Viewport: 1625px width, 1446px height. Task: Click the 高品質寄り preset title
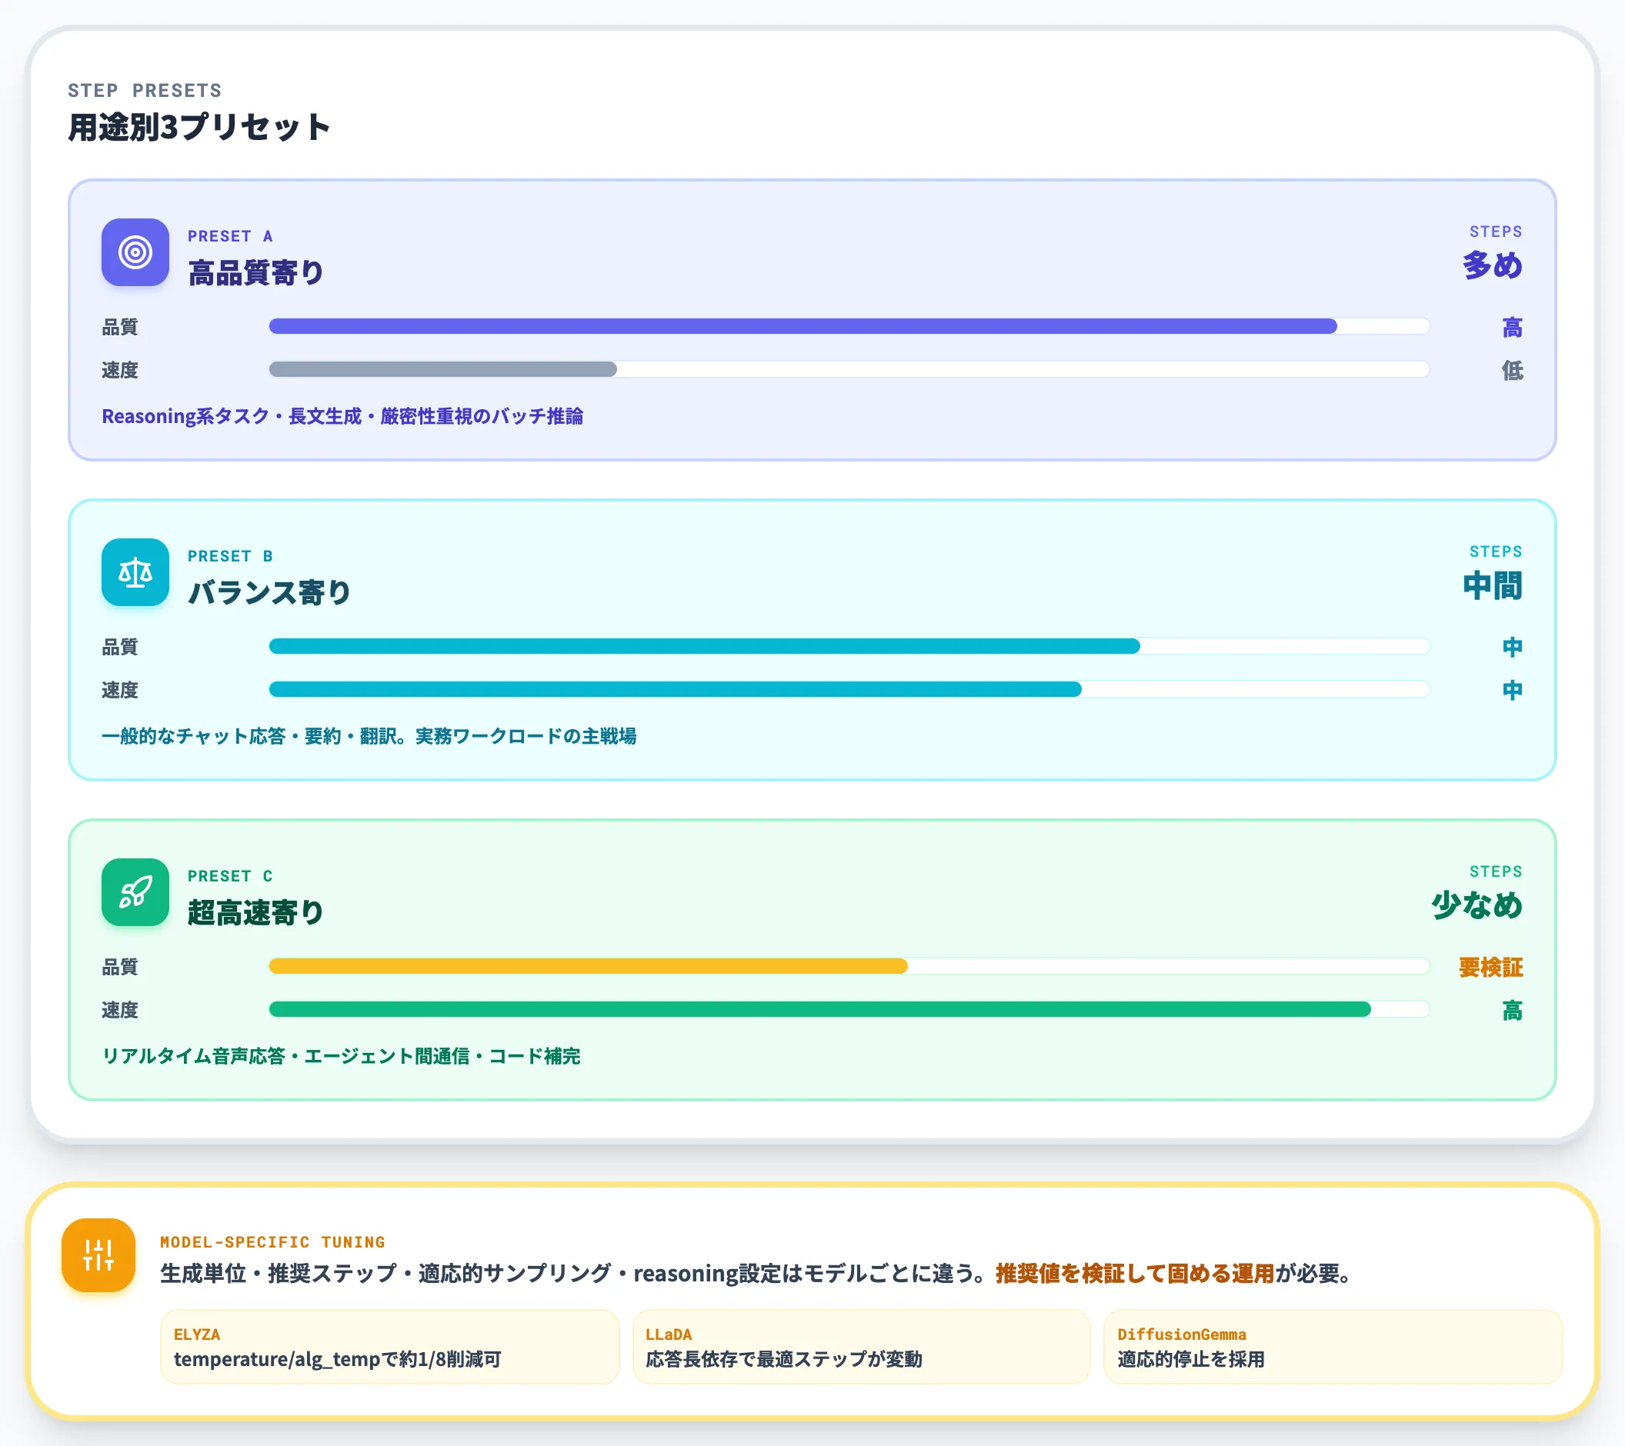256,273
